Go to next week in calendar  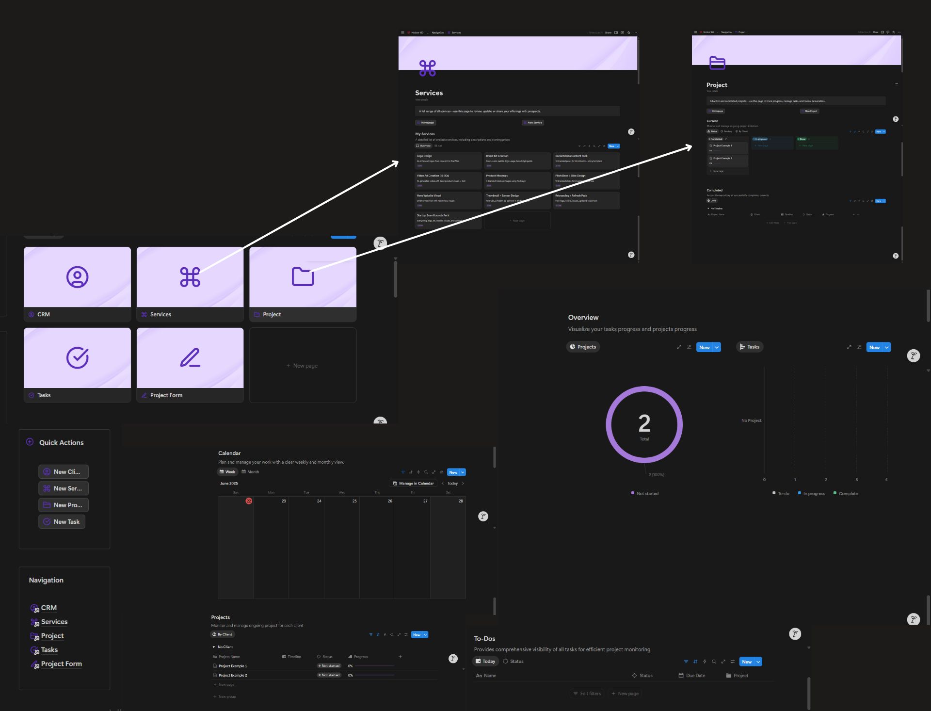tap(463, 484)
